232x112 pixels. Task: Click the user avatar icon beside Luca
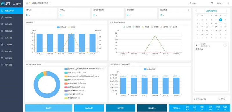(x=212, y=3)
